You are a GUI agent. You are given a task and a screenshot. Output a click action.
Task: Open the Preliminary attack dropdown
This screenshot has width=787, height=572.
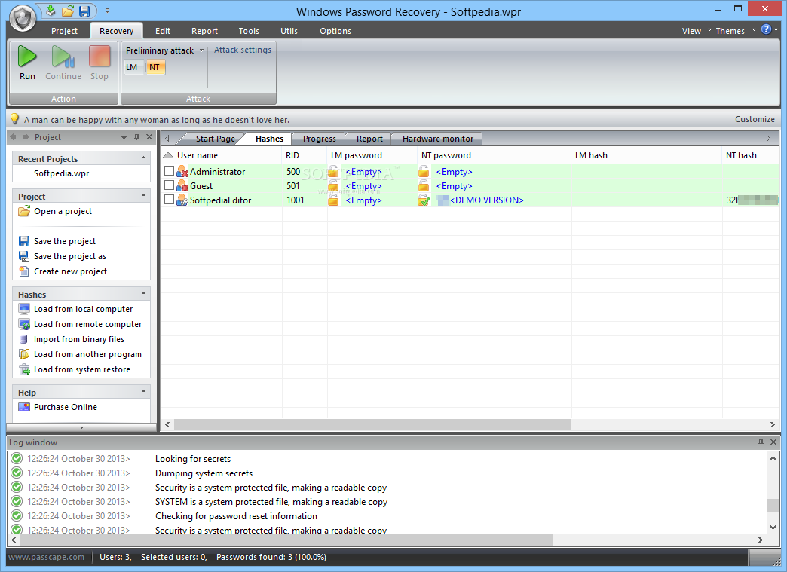201,50
